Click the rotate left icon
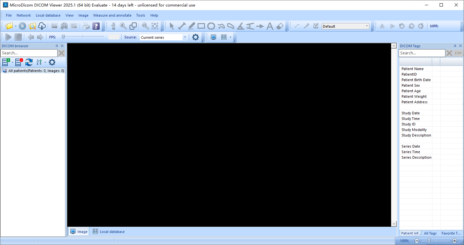 click(402, 26)
